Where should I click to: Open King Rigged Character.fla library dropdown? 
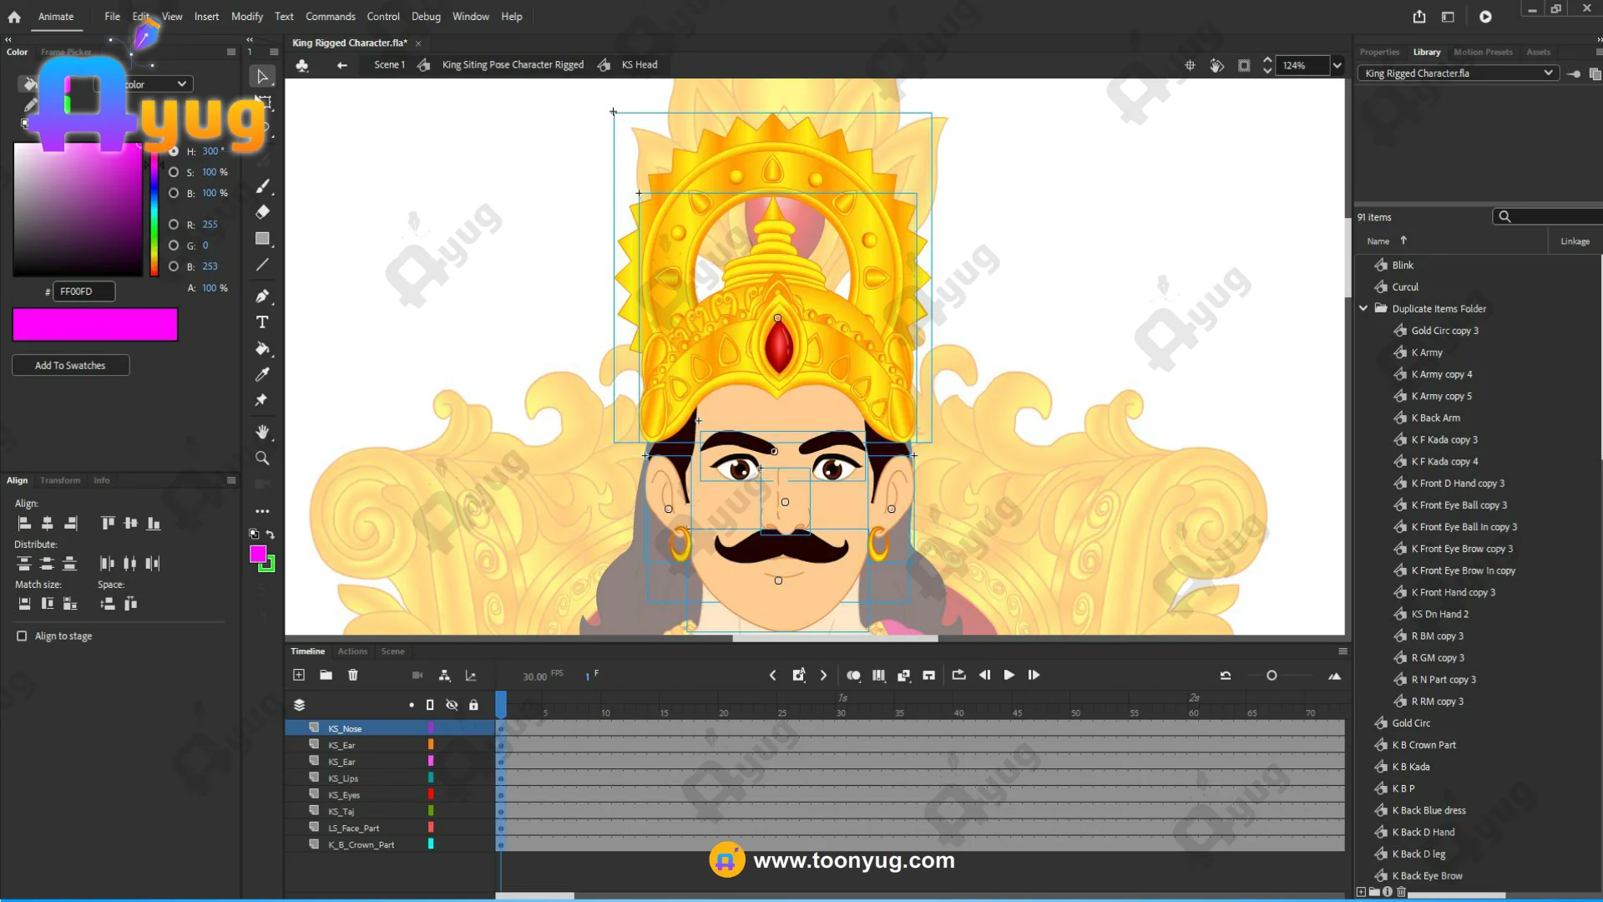point(1459,73)
